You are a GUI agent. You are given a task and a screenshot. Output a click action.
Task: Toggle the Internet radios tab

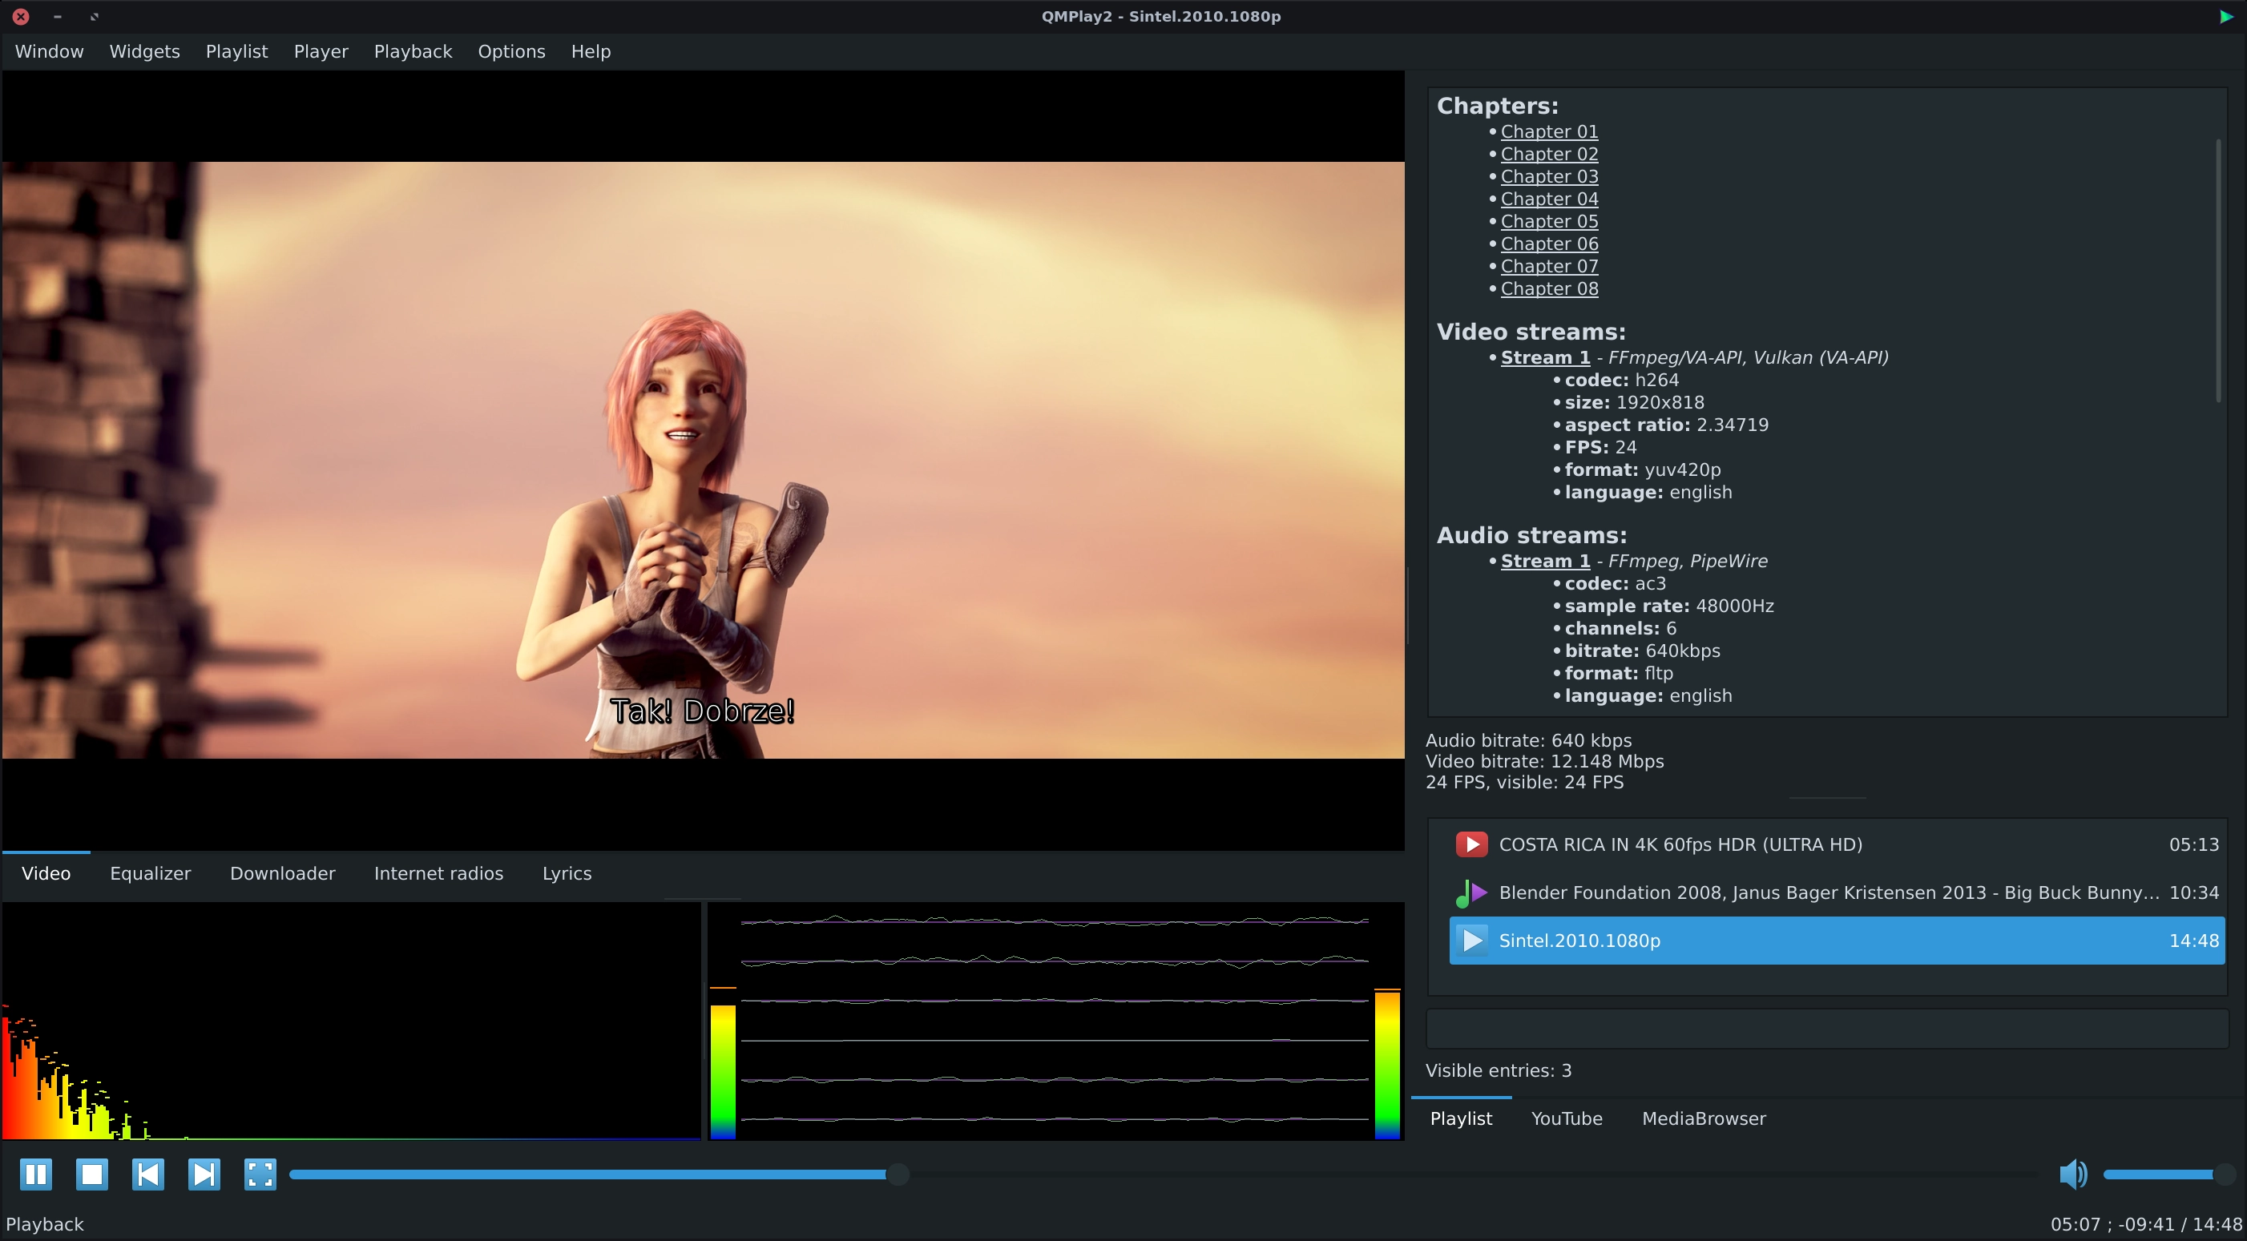438,872
